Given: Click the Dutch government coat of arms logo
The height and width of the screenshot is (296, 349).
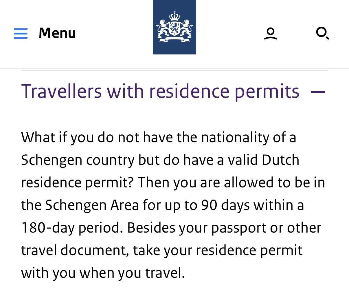Looking at the screenshot, I should pyautogui.click(x=174, y=27).
